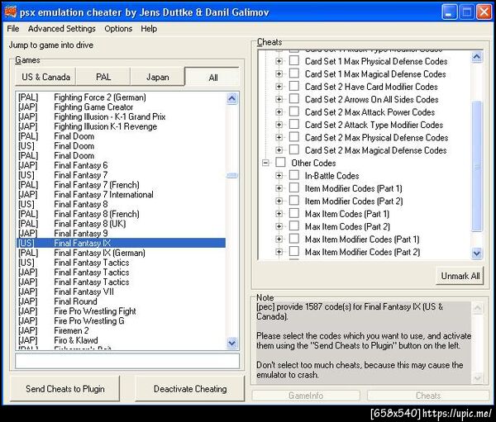Click the psx emulation cheater title bar icon
The height and width of the screenshot is (422, 496).
coord(11,12)
